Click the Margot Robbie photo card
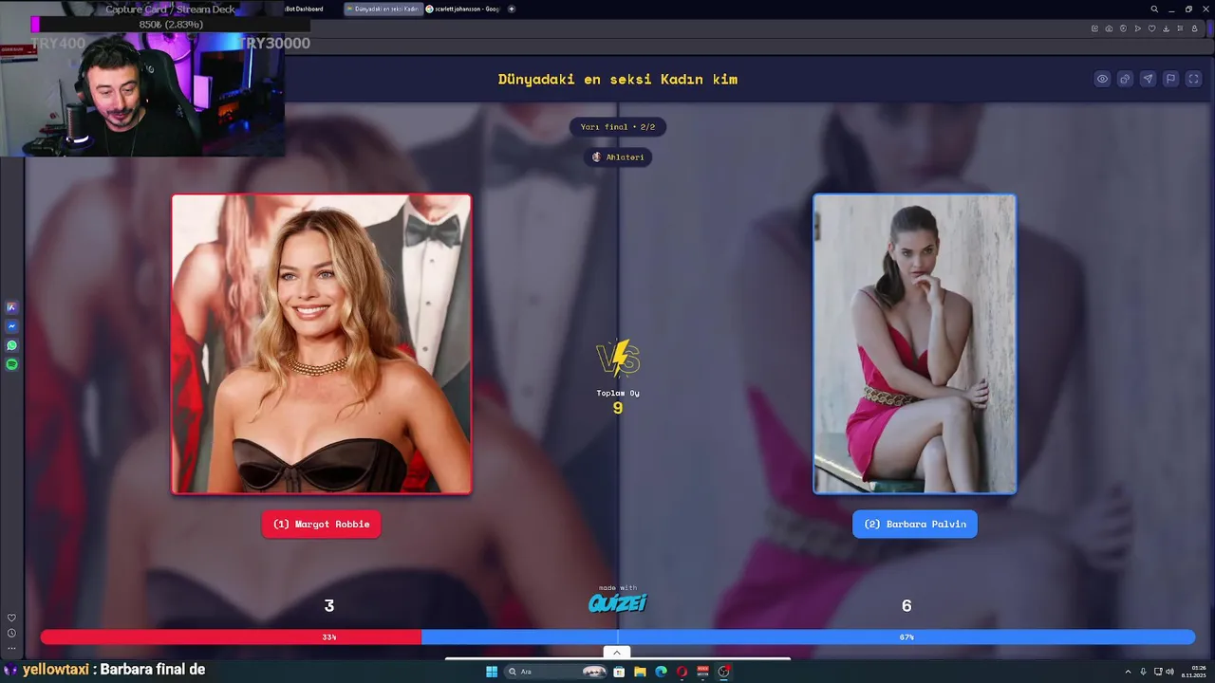 coord(321,344)
